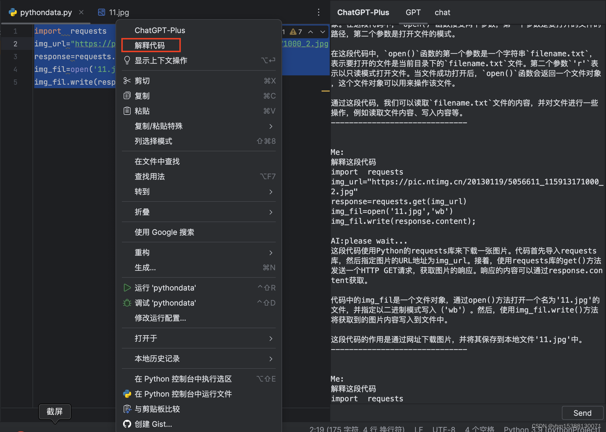Select 查找用法 from context menu
Viewport: 606px width, 432px height.
click(199, 176)
